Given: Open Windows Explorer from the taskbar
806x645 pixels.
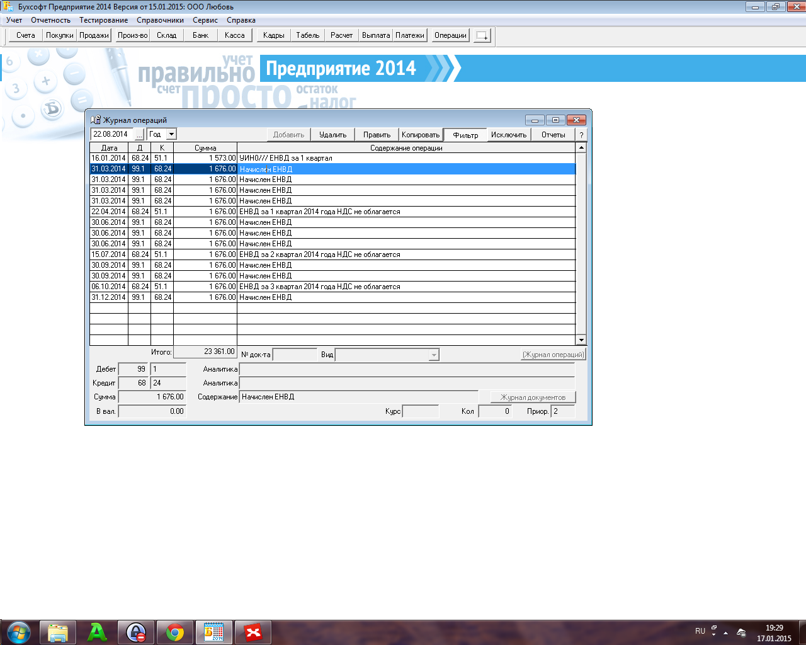Looking at the screenshot, I should 58,632.
